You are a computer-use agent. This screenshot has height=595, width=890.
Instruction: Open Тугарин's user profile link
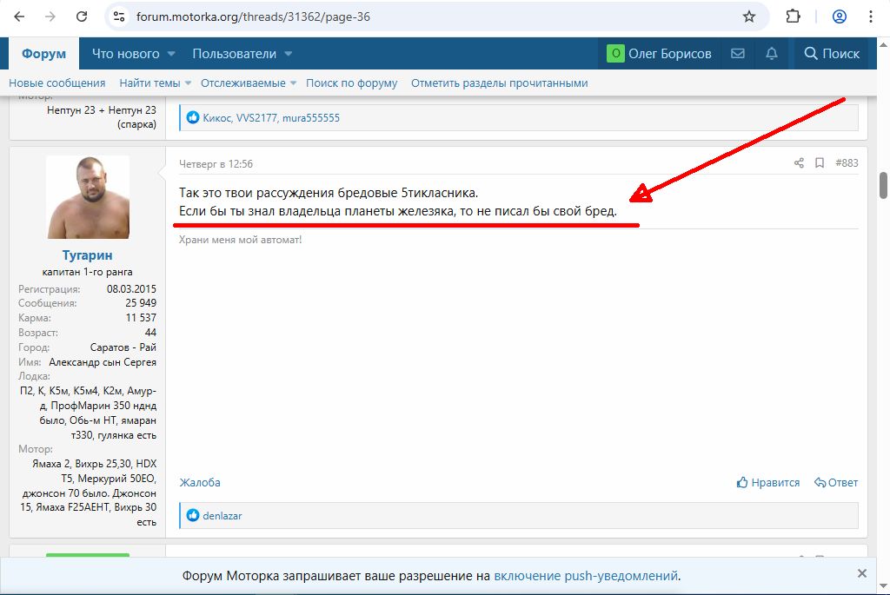tap(87, 255)
